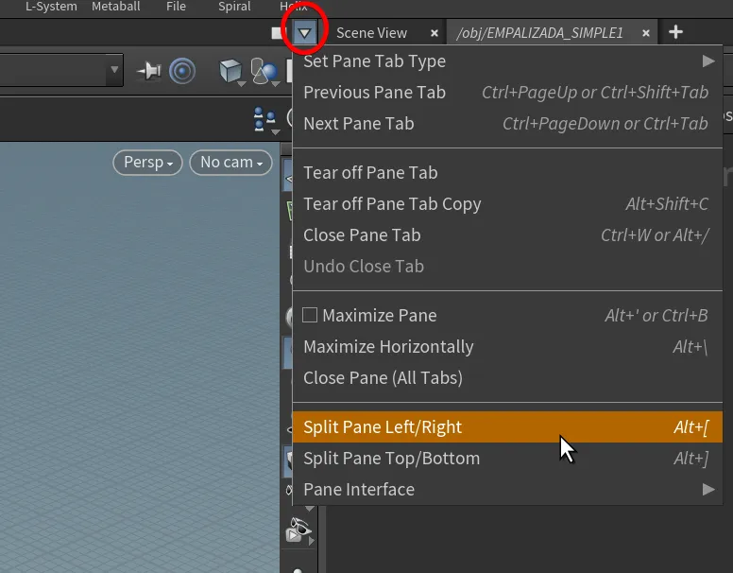Open the pane tab menu arrow button
Image resolution: width=733 pixels, height=573 pixels.
coord(305,33)
